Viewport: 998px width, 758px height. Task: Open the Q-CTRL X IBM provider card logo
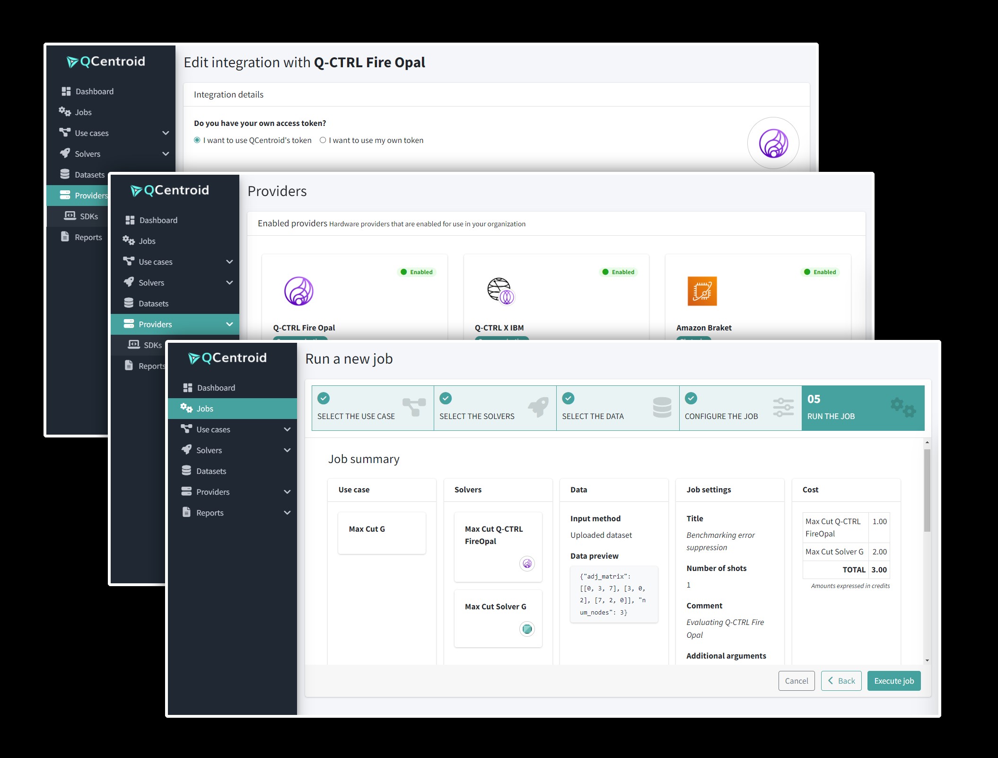(500, 291)
